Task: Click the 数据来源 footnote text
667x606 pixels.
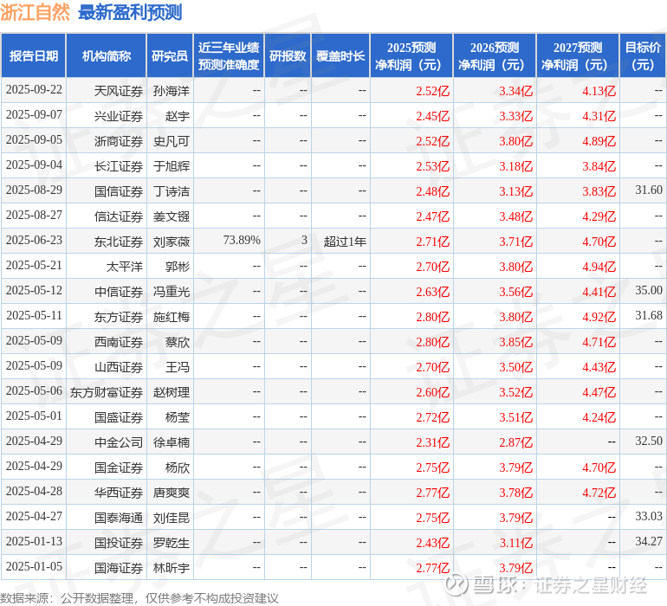Action: 139,598
